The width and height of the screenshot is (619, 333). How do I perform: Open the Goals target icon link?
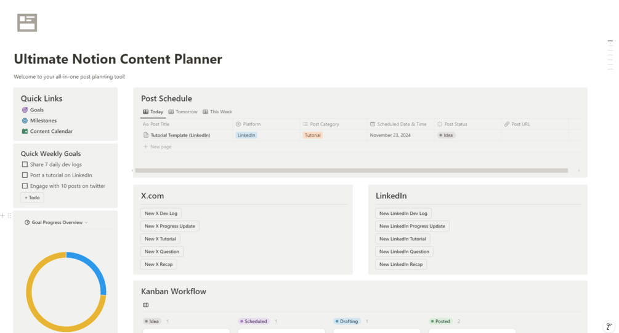pos(25,110)
